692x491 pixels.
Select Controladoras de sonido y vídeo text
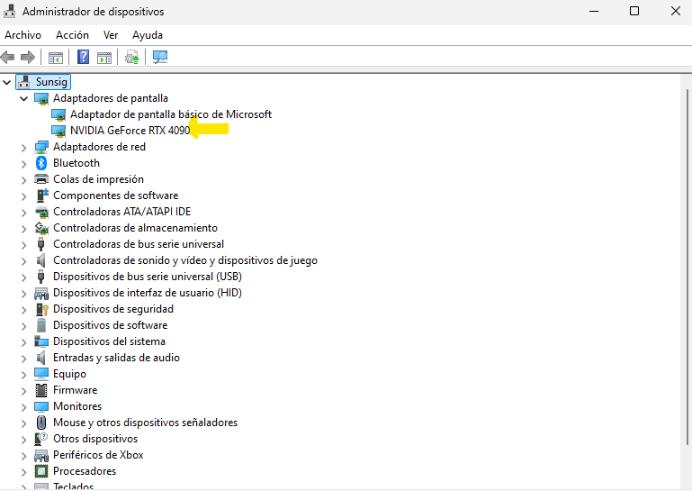tap(185, 260)
